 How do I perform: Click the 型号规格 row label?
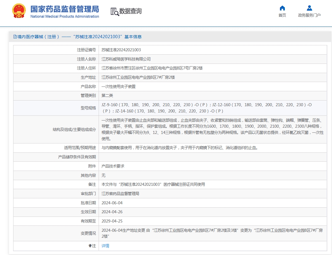[88, 108]
